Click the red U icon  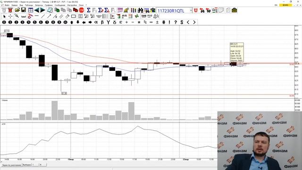[196, 10]
